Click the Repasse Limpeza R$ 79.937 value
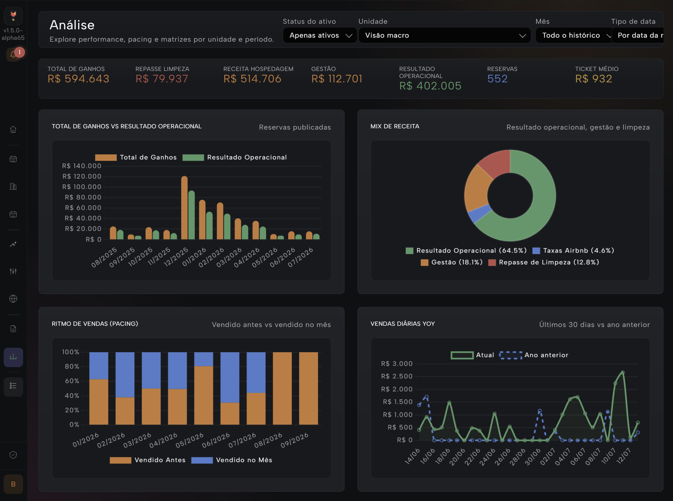The height and width of the screenshot is (501, 673). pyautogui.click(x=162, y=79)
